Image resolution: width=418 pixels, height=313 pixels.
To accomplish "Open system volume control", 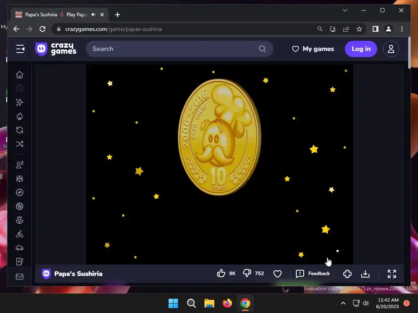I will tap(366, 303).
